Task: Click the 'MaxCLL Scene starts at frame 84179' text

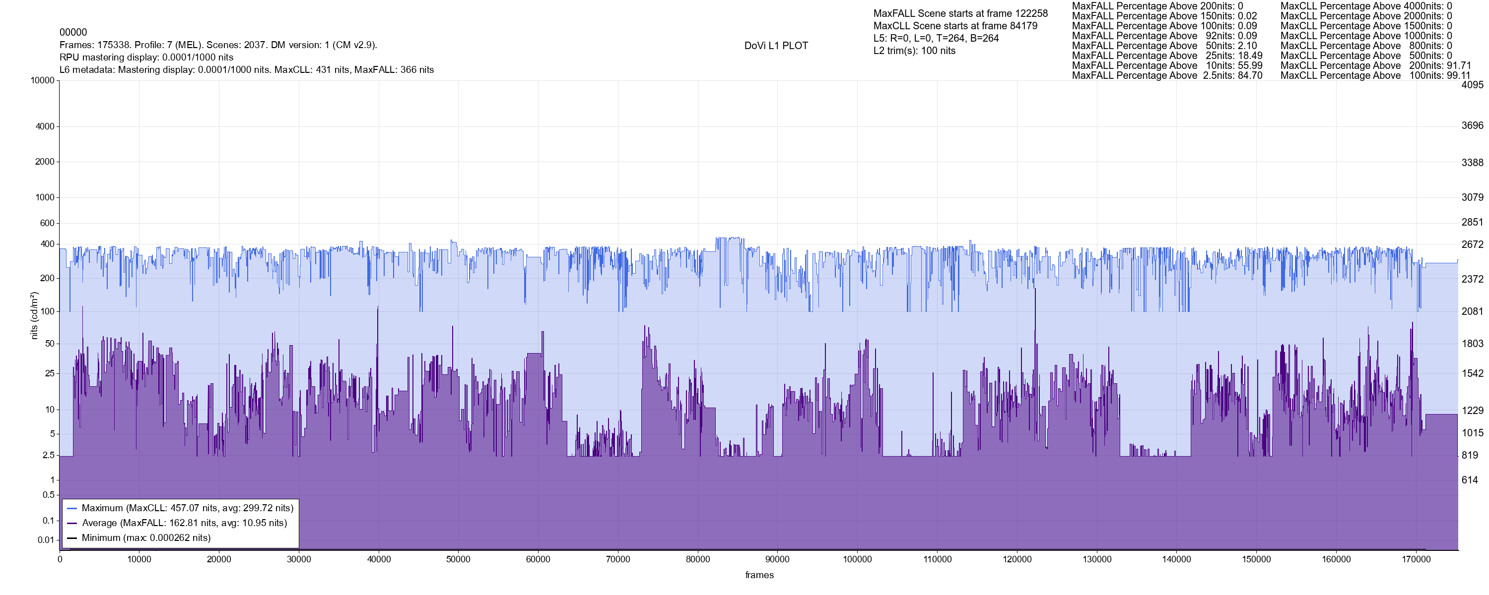Action: point(955,26)
